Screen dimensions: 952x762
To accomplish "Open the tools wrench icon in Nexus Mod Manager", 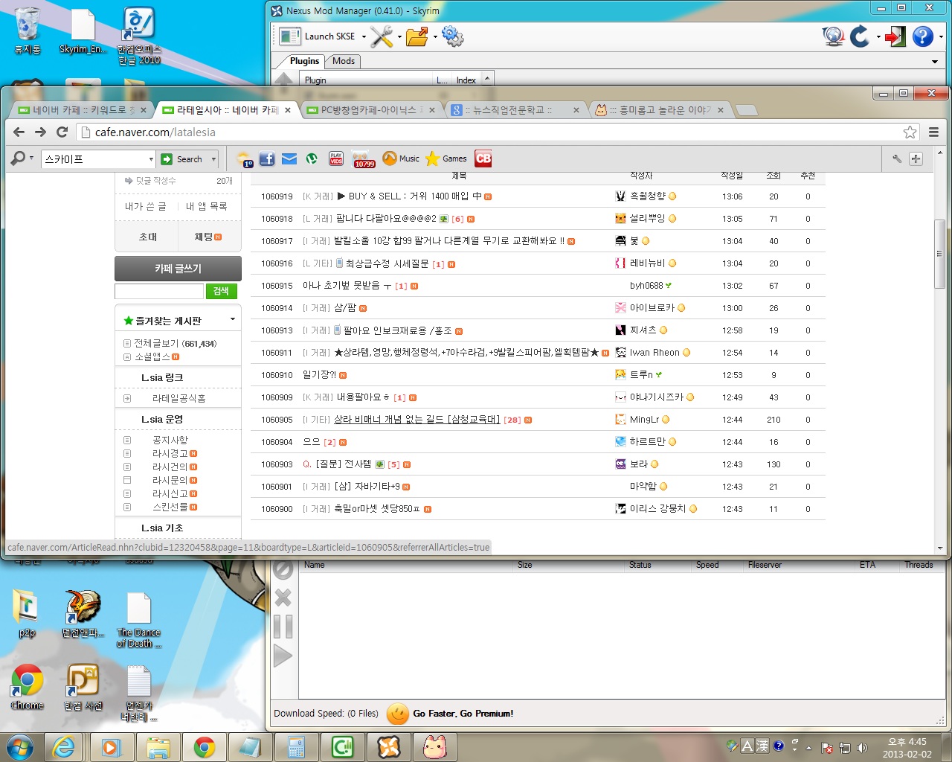I will pyautogui.click(x=382, y=36).
